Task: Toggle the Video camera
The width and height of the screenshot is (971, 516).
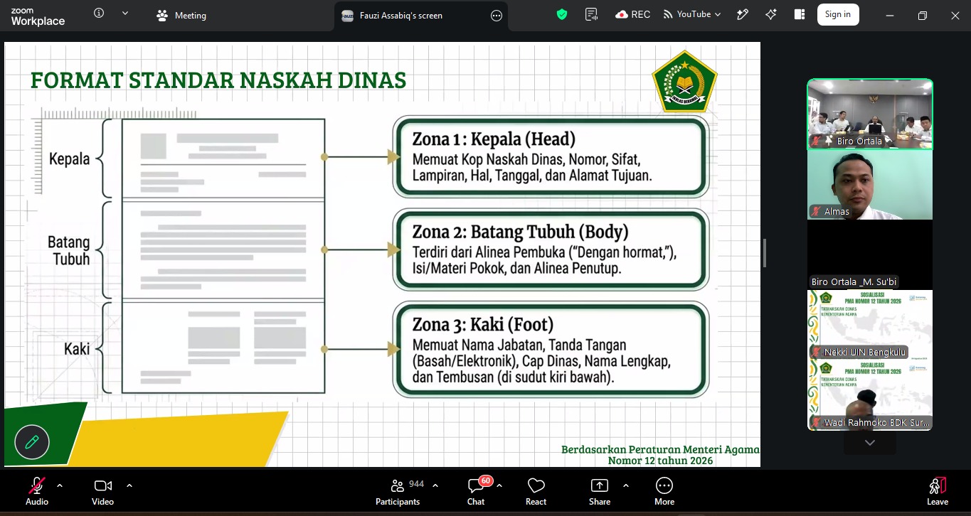Action: (x=102, y=491)
